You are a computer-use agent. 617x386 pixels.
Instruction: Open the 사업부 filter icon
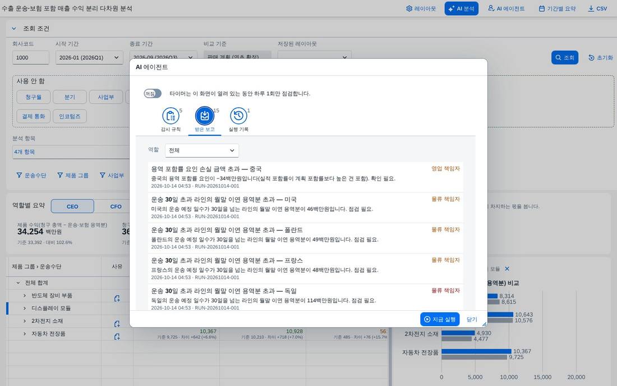tap(112, 176)
